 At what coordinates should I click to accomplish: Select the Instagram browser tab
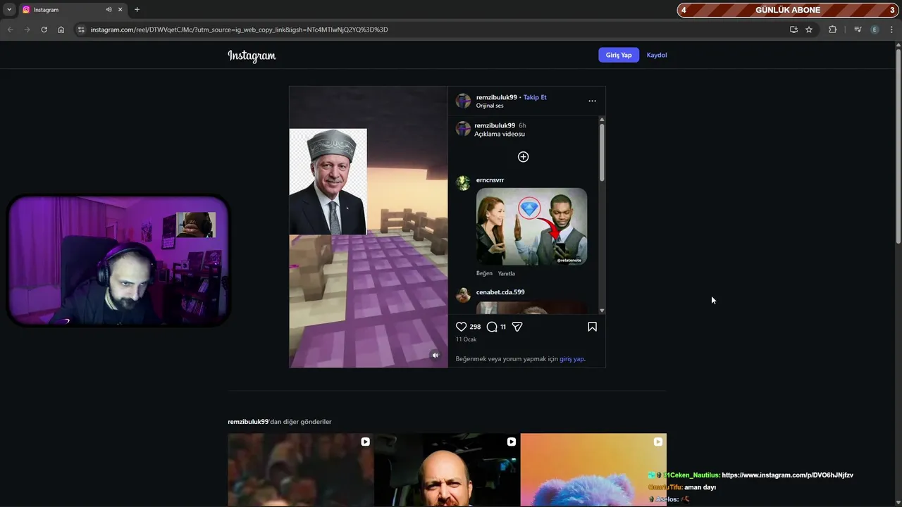click(x=73, y=10)
